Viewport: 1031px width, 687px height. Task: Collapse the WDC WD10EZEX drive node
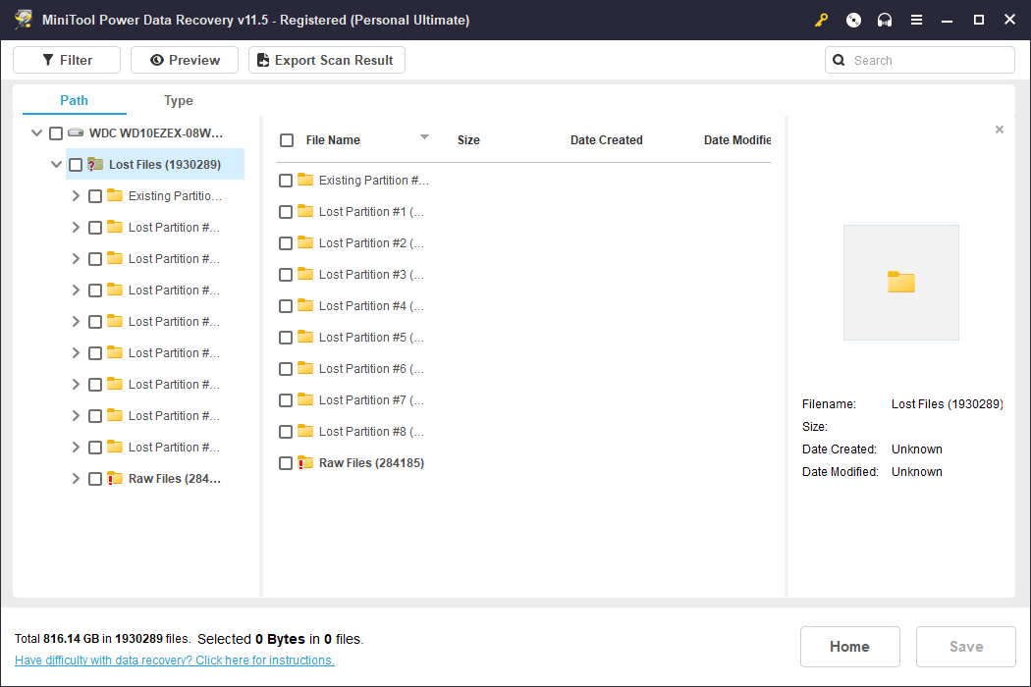coord(37,132)
